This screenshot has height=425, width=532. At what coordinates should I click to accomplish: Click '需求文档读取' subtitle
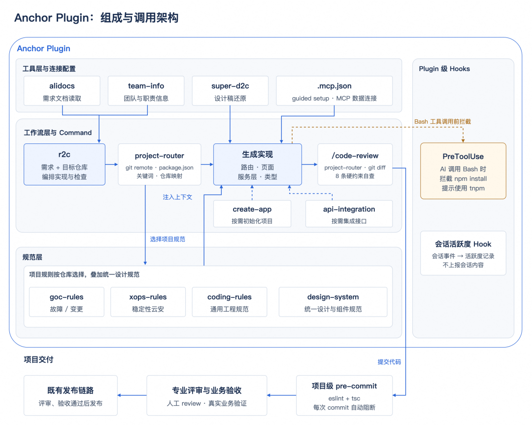[62, 98]
